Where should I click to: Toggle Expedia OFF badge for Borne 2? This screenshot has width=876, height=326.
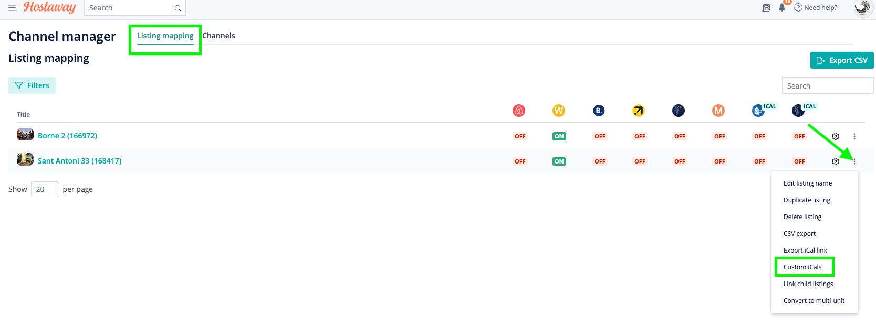640,136
